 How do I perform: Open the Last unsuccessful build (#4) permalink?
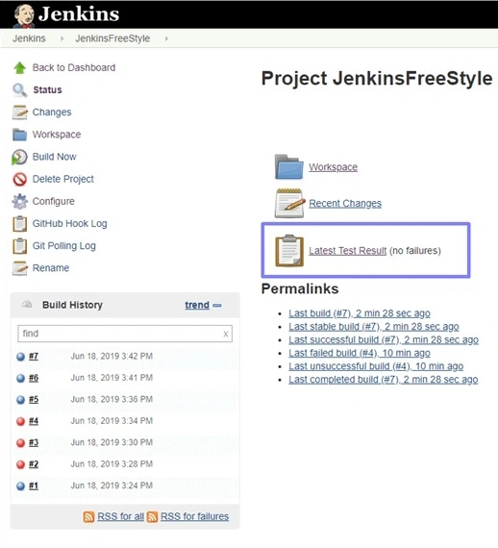(376, 366)
